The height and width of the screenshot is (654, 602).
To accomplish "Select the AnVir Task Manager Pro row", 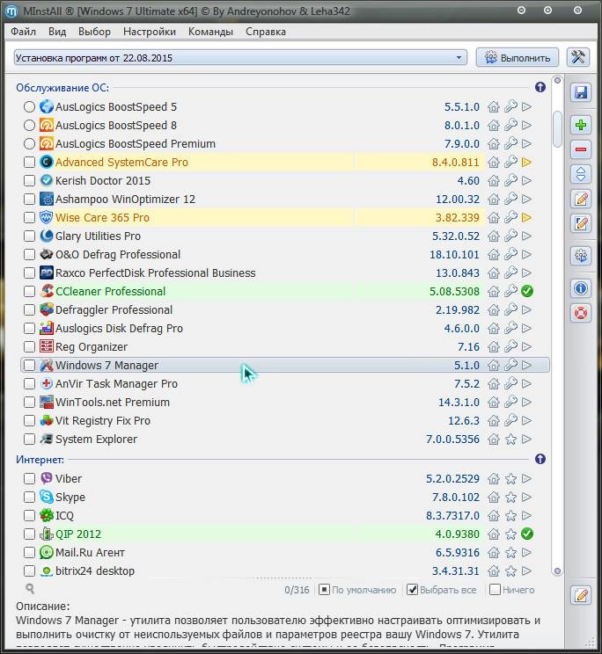I will point(285,383).
